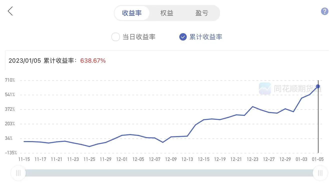Image resolution: width=334 pixels, height=188 pixels.
Task: Click the 2023/01/05 date text
Action: point(25,61)
